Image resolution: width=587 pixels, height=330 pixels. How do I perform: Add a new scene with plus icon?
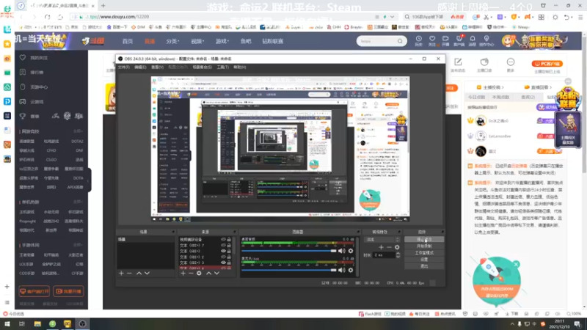121,274
